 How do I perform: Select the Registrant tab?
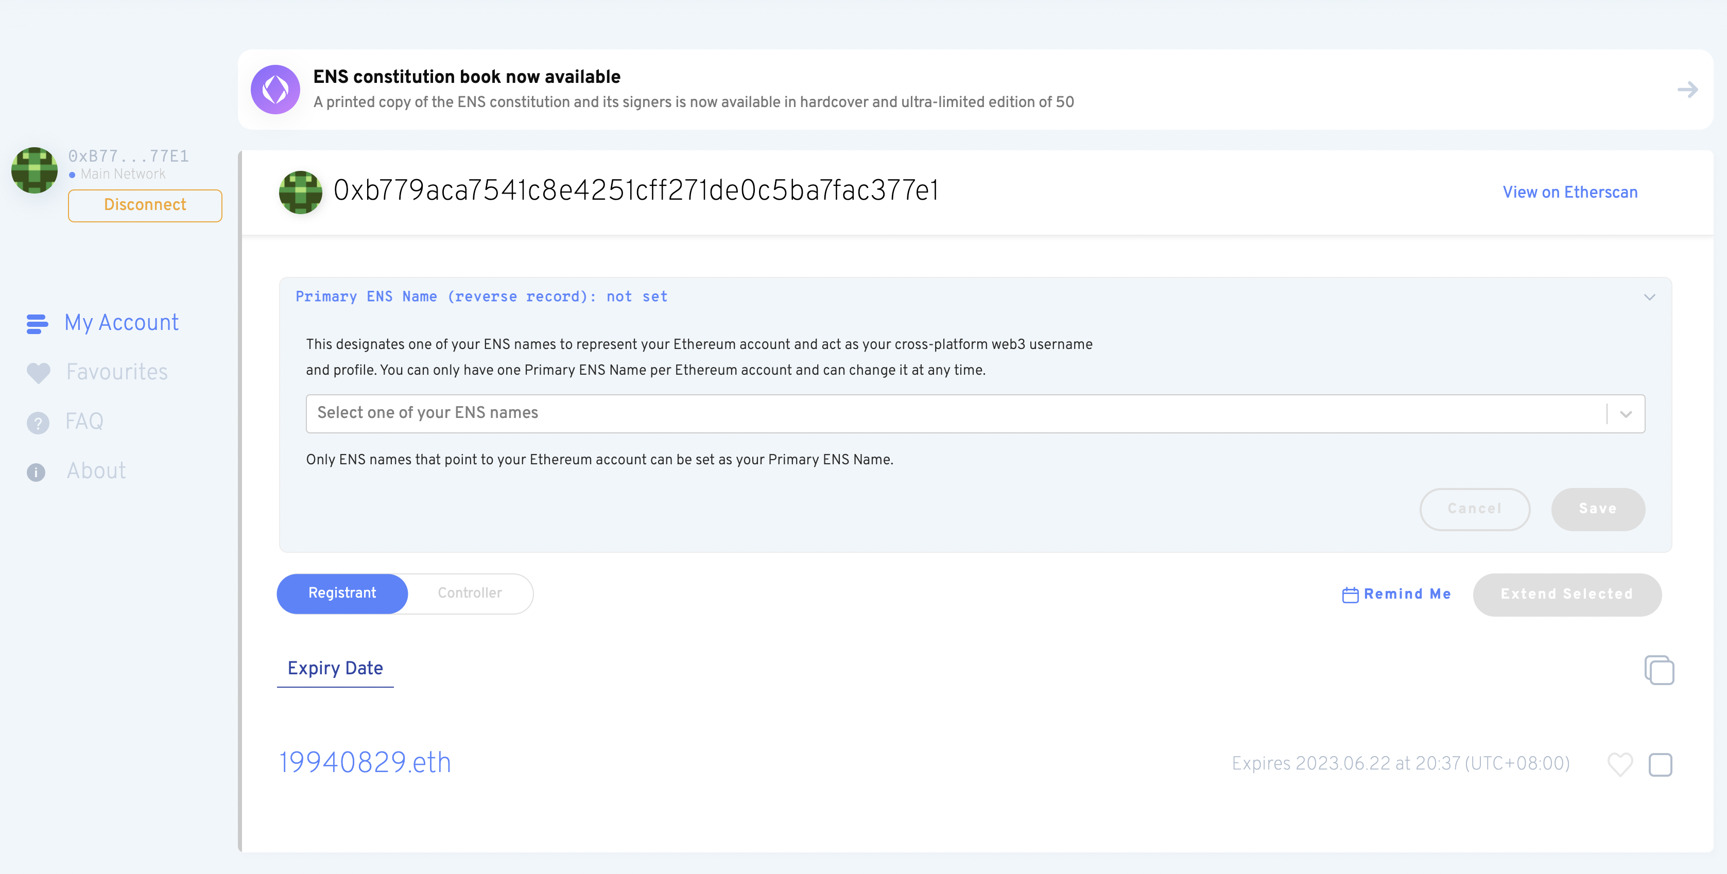tap(342, 593)
